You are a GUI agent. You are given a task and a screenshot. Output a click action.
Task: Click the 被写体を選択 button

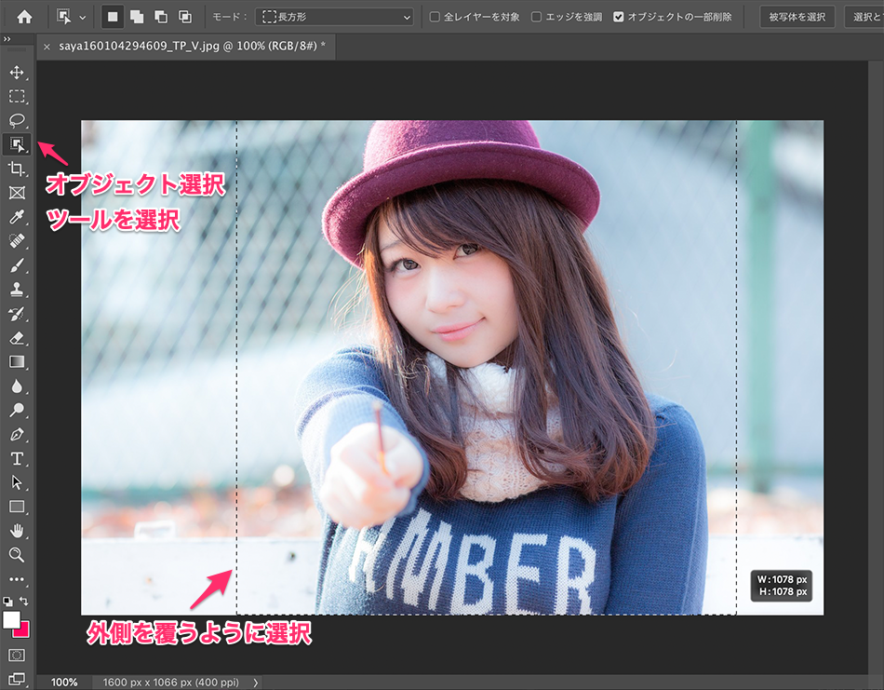(x=797, y=17)
